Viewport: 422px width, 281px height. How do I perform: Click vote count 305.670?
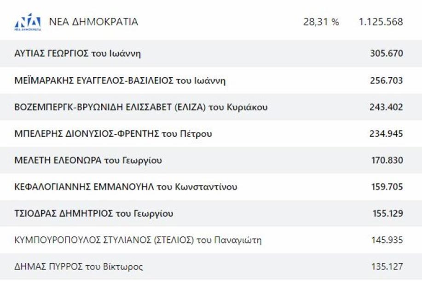(387, 53)
